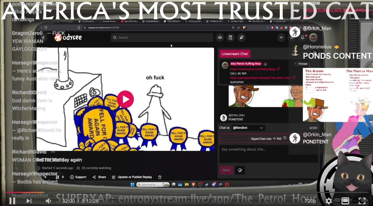Toggle the Odysee sidebar hamburger menu
The height and width of the screenshot is (206, 373).
coord(43,37)
